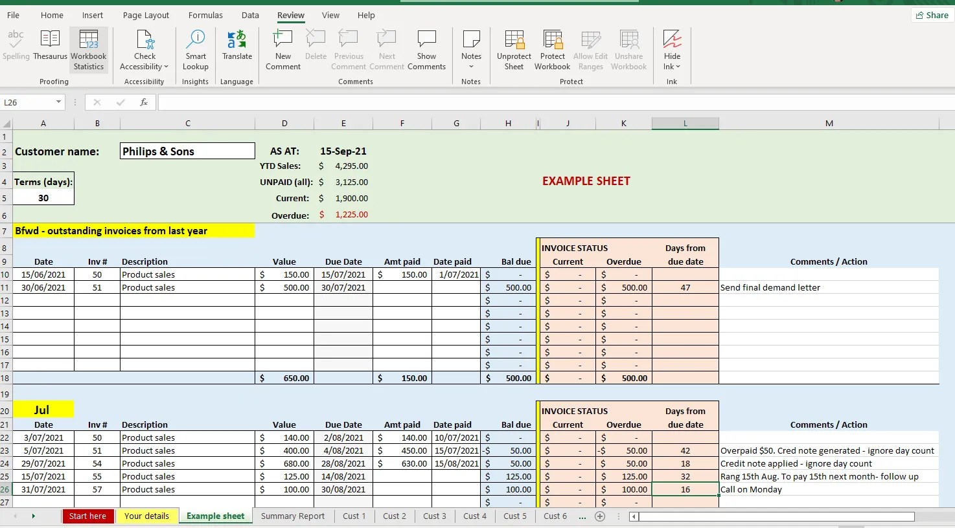Screen dimensions: 955x528
Task: Open the Thesaurus
Action: 50,45
